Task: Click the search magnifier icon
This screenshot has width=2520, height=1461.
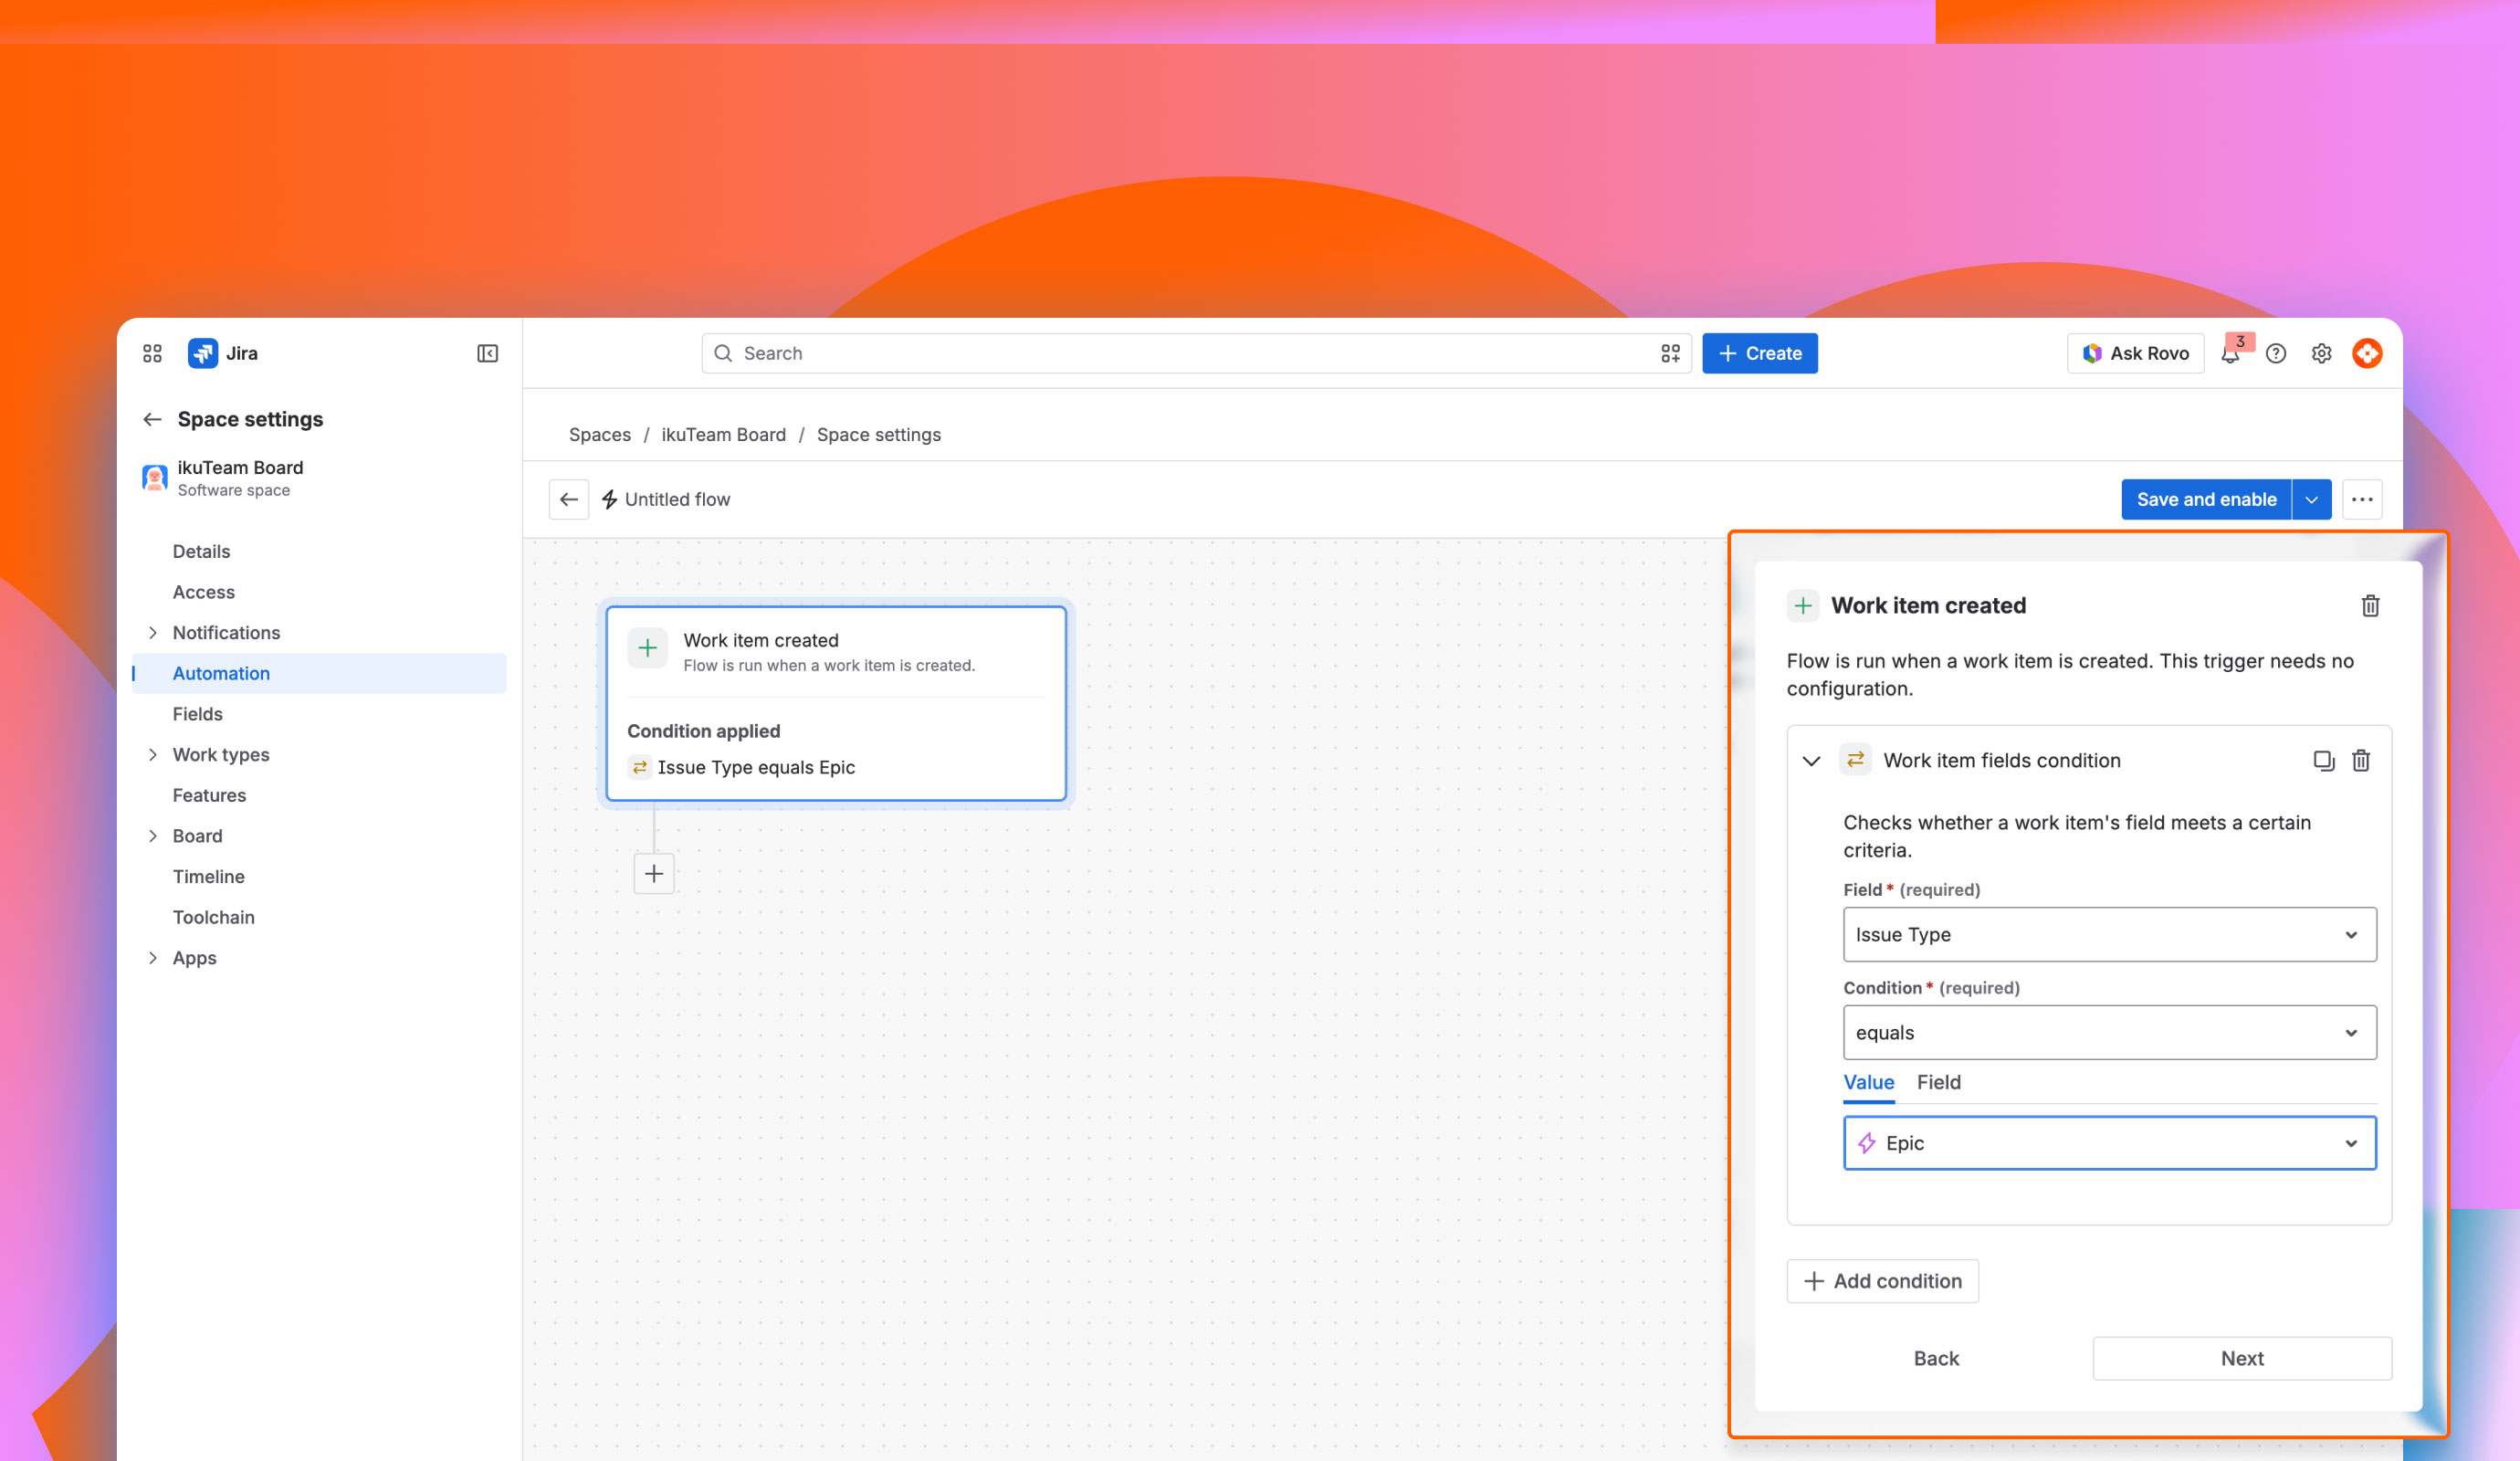Action: coord(723,353)
